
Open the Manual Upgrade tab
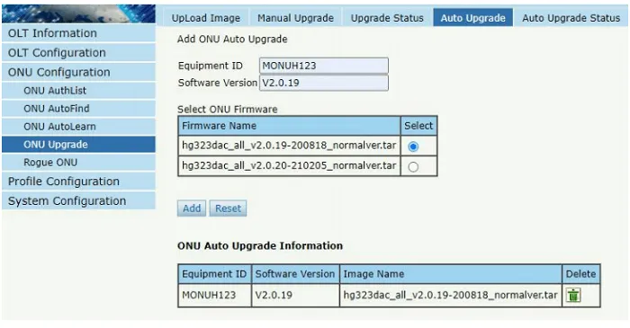coord(295,18)
